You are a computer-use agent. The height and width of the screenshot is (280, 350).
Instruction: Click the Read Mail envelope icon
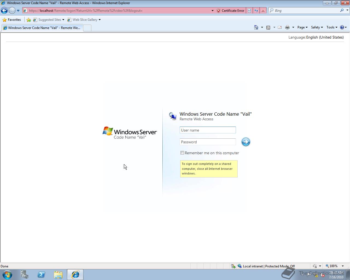280,27
